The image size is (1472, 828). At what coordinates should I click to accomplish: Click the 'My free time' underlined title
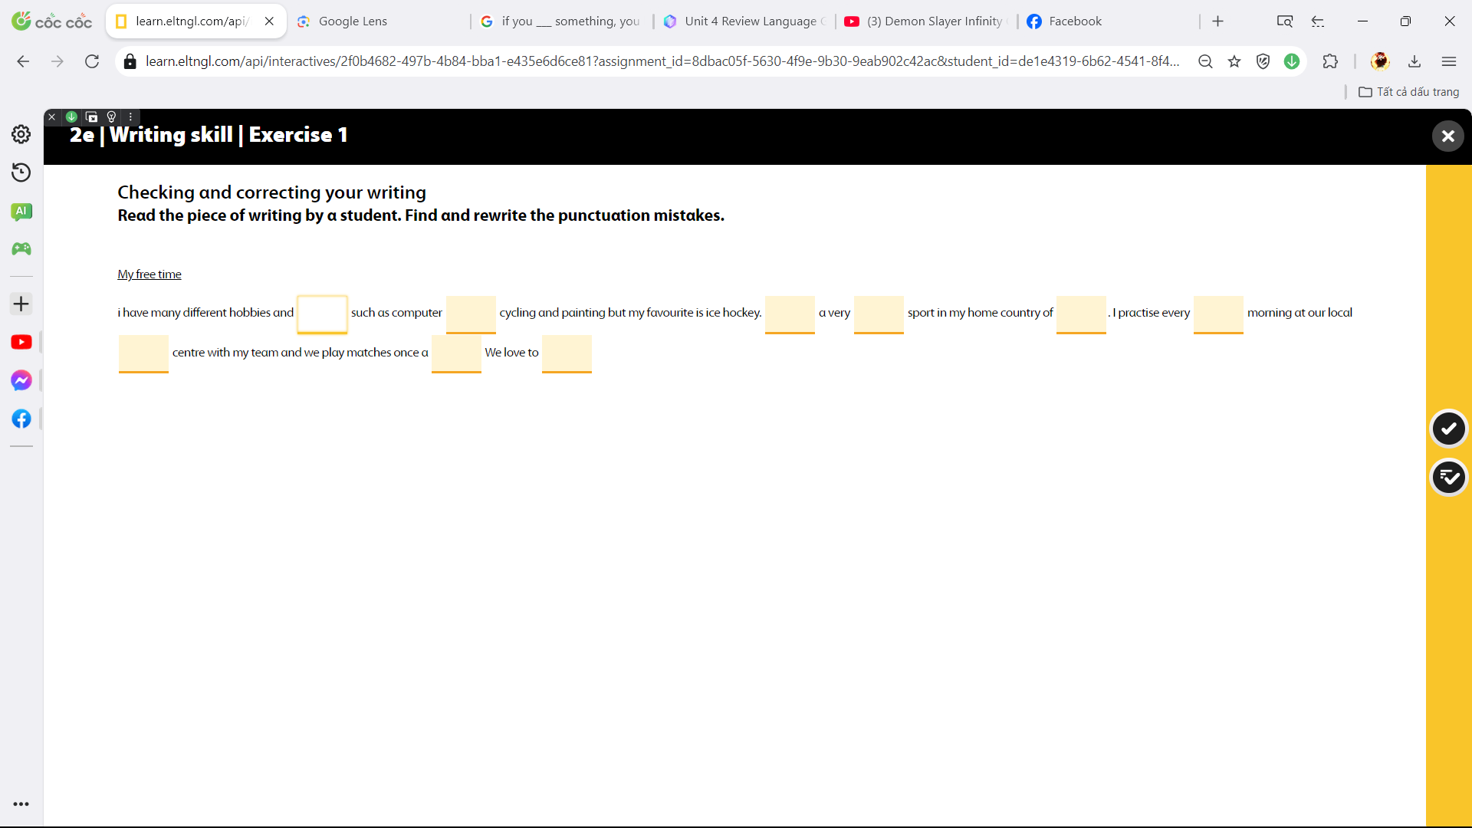pos(149,274)
